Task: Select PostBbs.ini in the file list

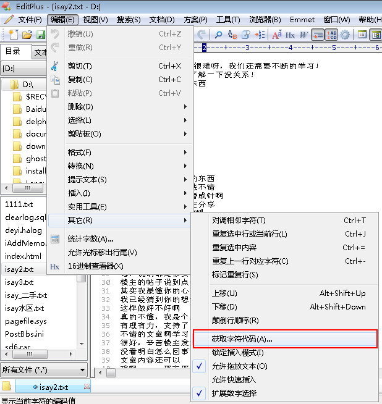Action: [x=25, y=334]
